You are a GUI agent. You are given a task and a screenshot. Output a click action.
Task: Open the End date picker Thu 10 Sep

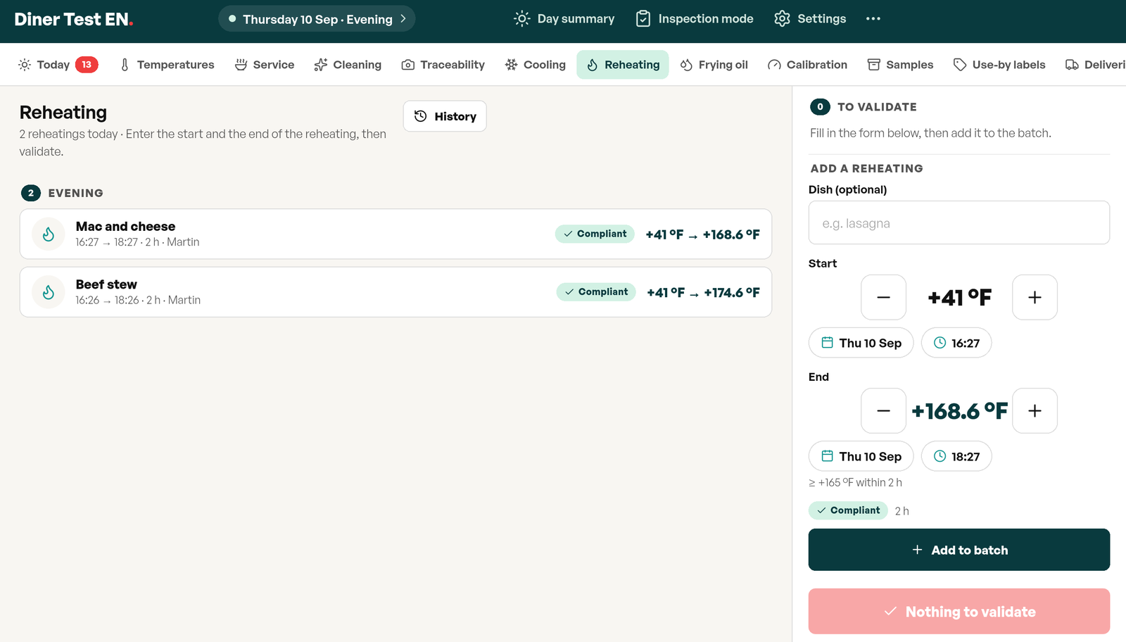(x=861, y=456)
